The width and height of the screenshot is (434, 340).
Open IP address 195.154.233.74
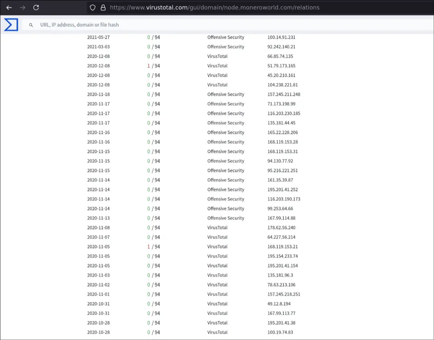[x=282, y=256]
